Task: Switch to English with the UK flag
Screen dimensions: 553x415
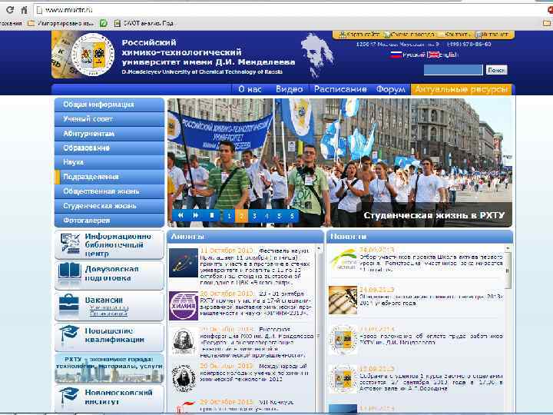Action: point(433,55)
